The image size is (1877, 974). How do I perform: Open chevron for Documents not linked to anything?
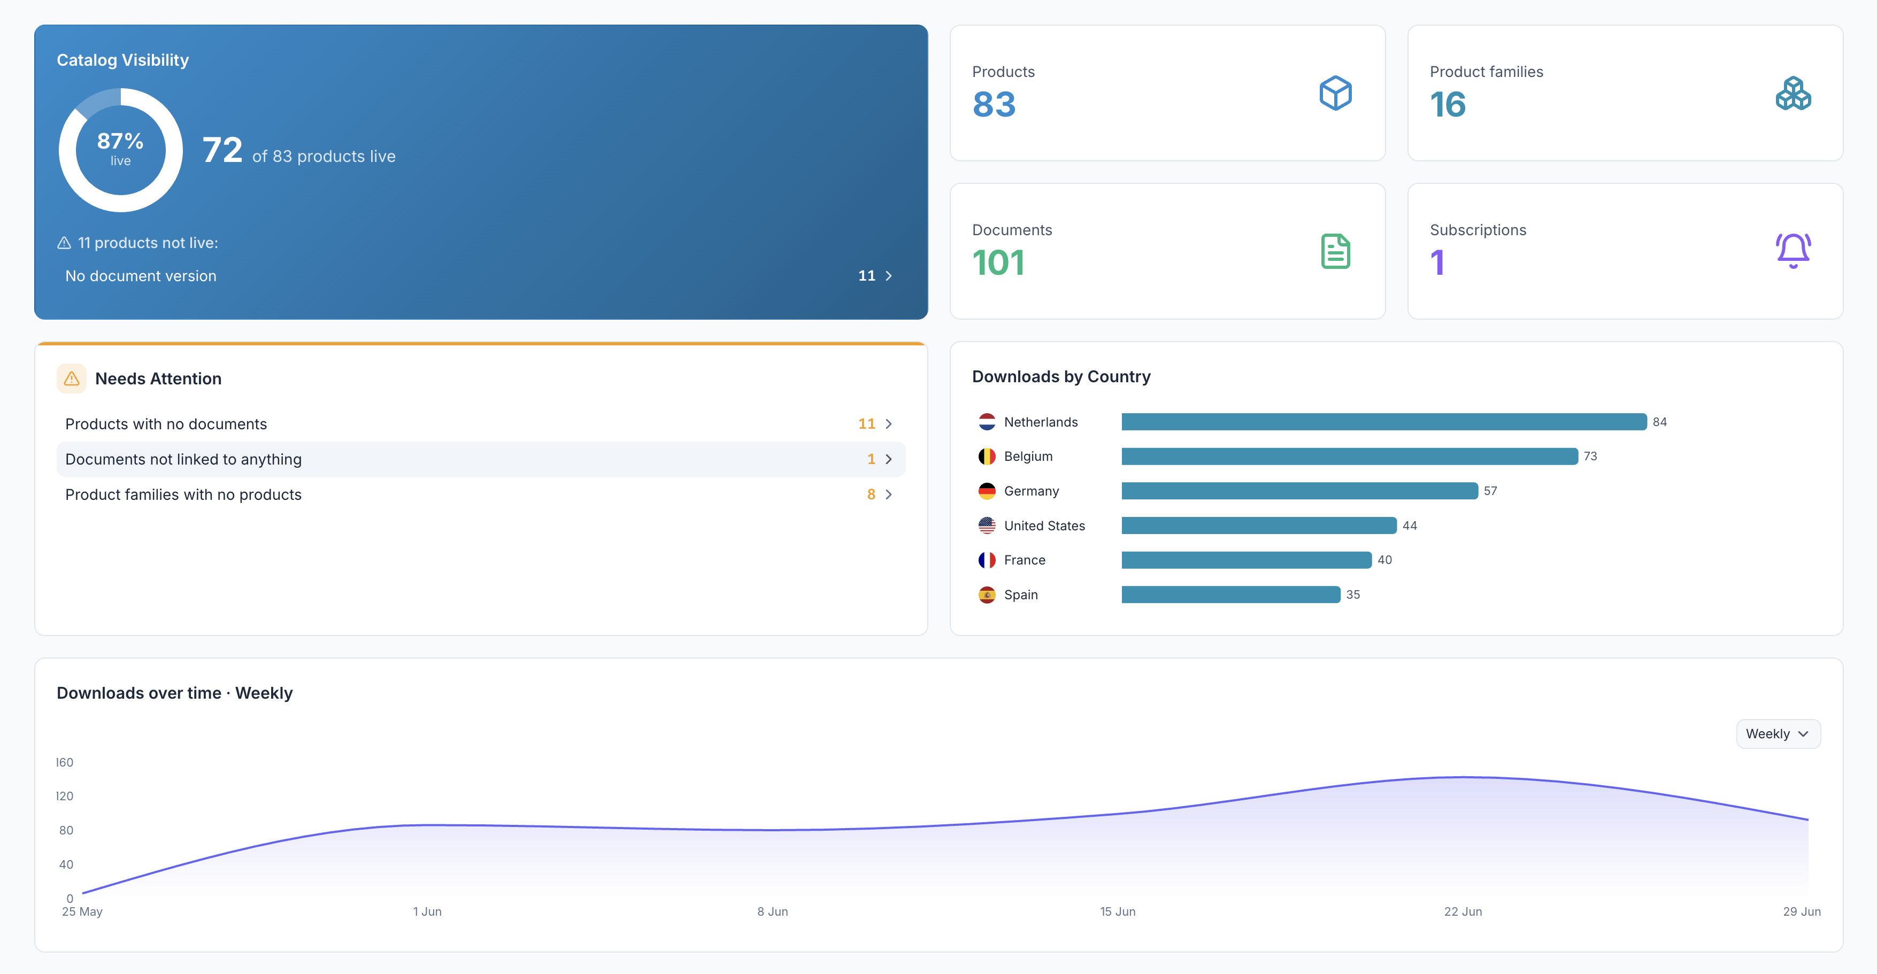888,459
